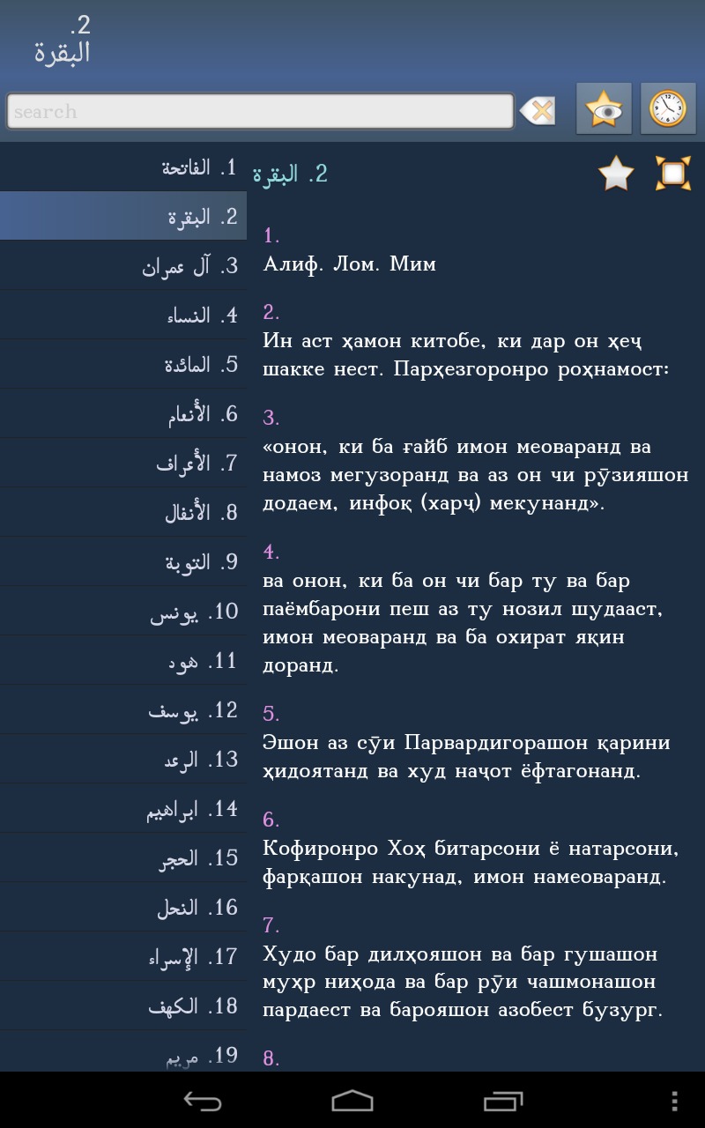This screenshot has height=1128, width=705.
Task: Open sura 6. الأنعام
Action: 123,413
